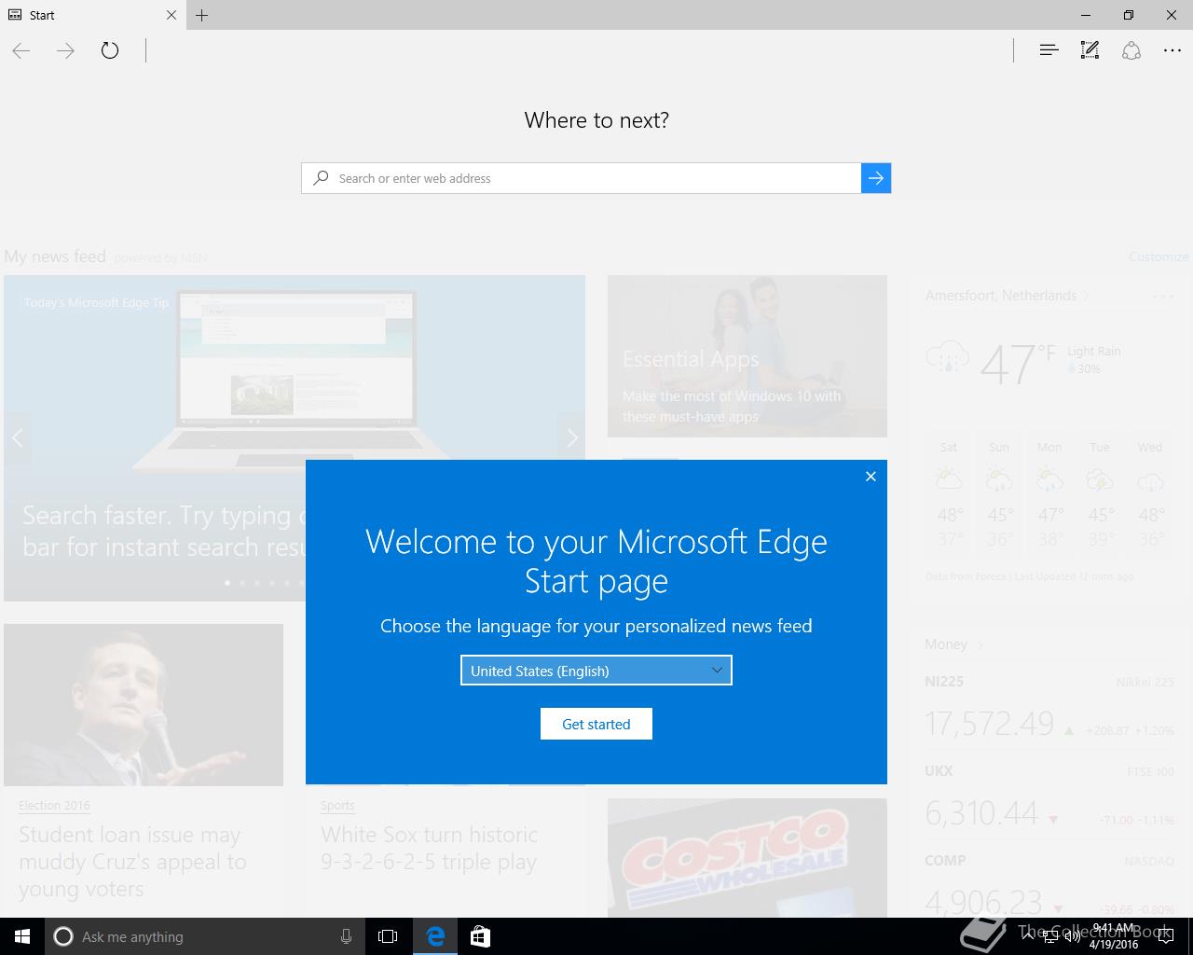Open the Ted Cruz article photo
Image resolution: width=1193 pixels, height=955 pixels.
point(144,705)
